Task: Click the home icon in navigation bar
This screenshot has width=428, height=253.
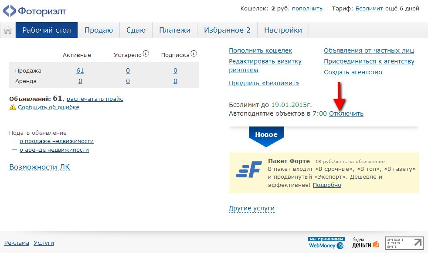Action: pos(7,30)
